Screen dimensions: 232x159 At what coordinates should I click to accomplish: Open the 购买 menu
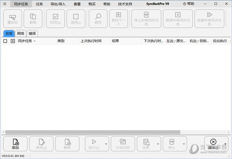pos(92,4)
